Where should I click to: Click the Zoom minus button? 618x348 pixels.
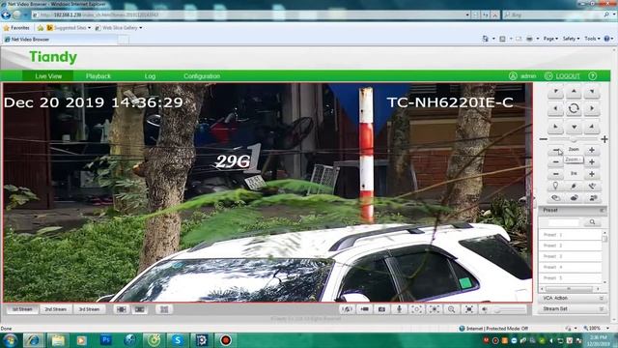(x=556, y=150)
